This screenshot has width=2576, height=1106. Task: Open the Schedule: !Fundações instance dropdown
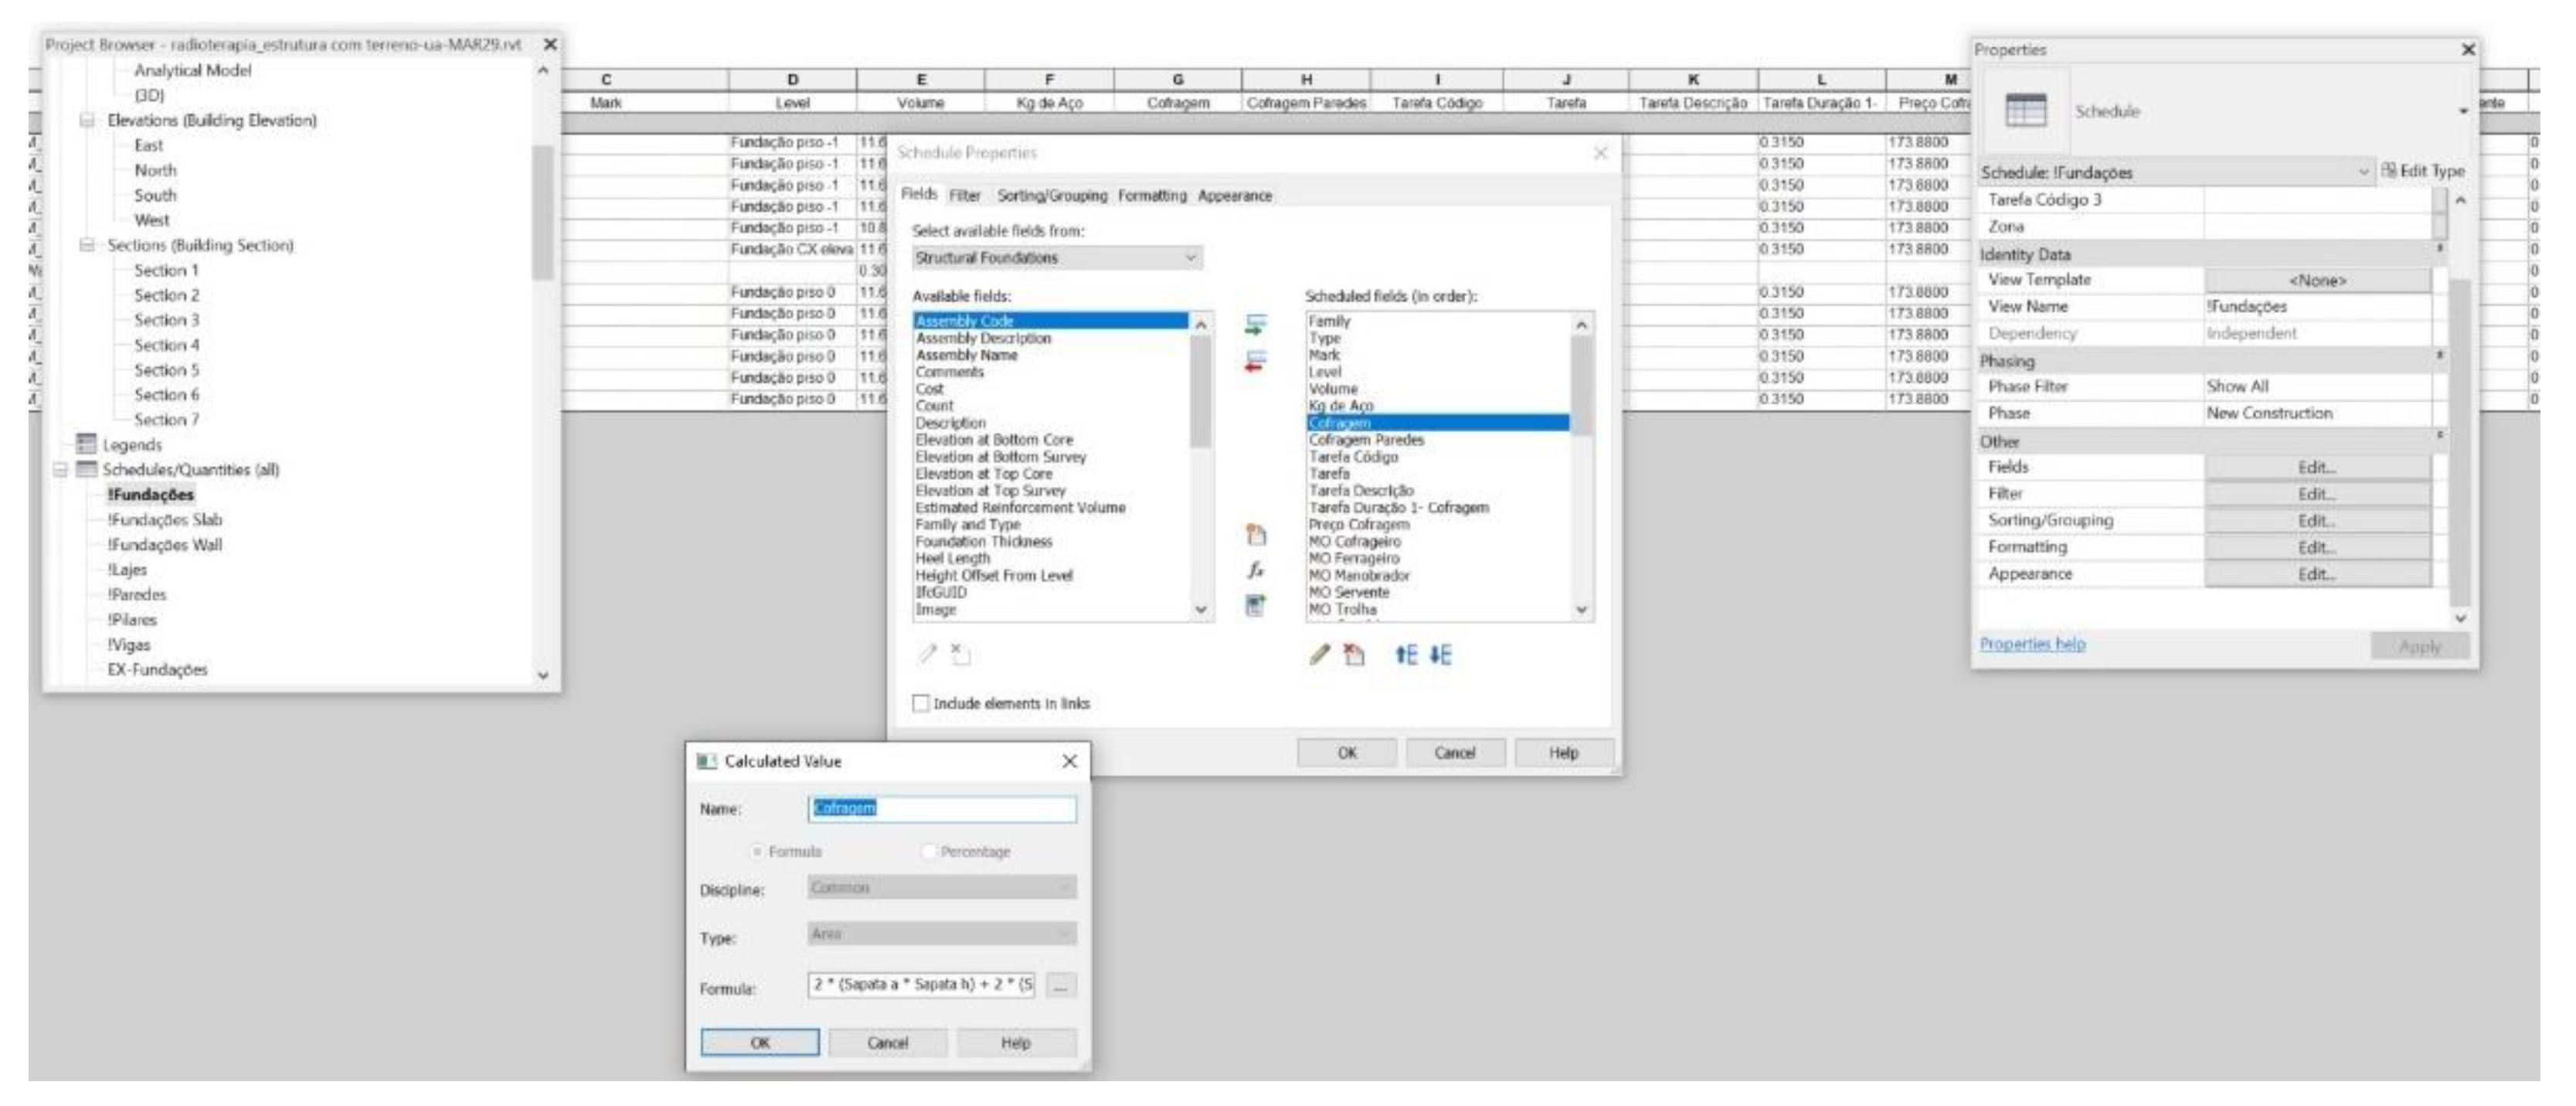[x=2363, y=172]
